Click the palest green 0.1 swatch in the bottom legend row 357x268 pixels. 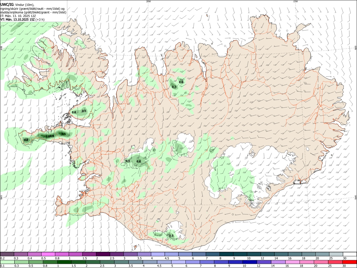click(x=7, y=262)
